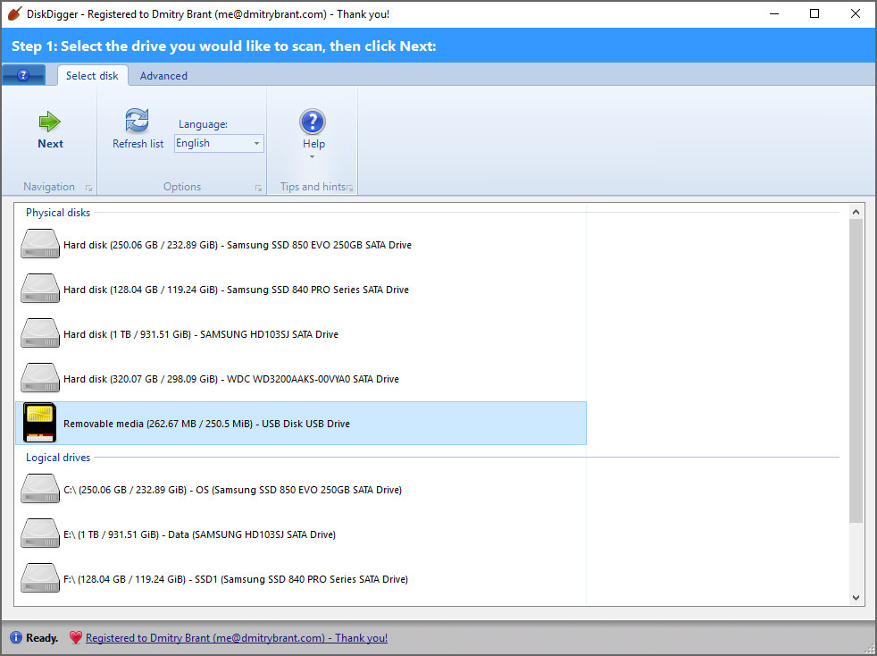Click the drive list scrollbar down arrow

(x=856, y=598)
